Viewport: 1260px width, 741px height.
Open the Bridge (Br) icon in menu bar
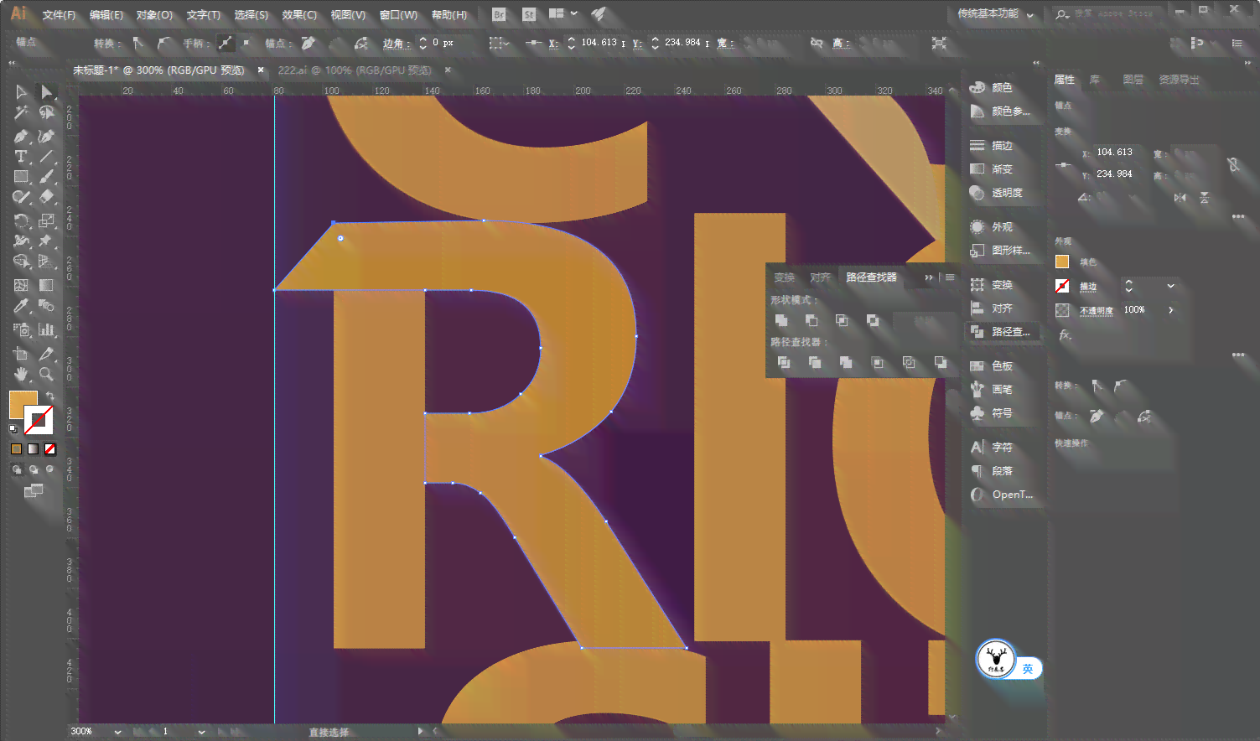(x=499, y=14)
